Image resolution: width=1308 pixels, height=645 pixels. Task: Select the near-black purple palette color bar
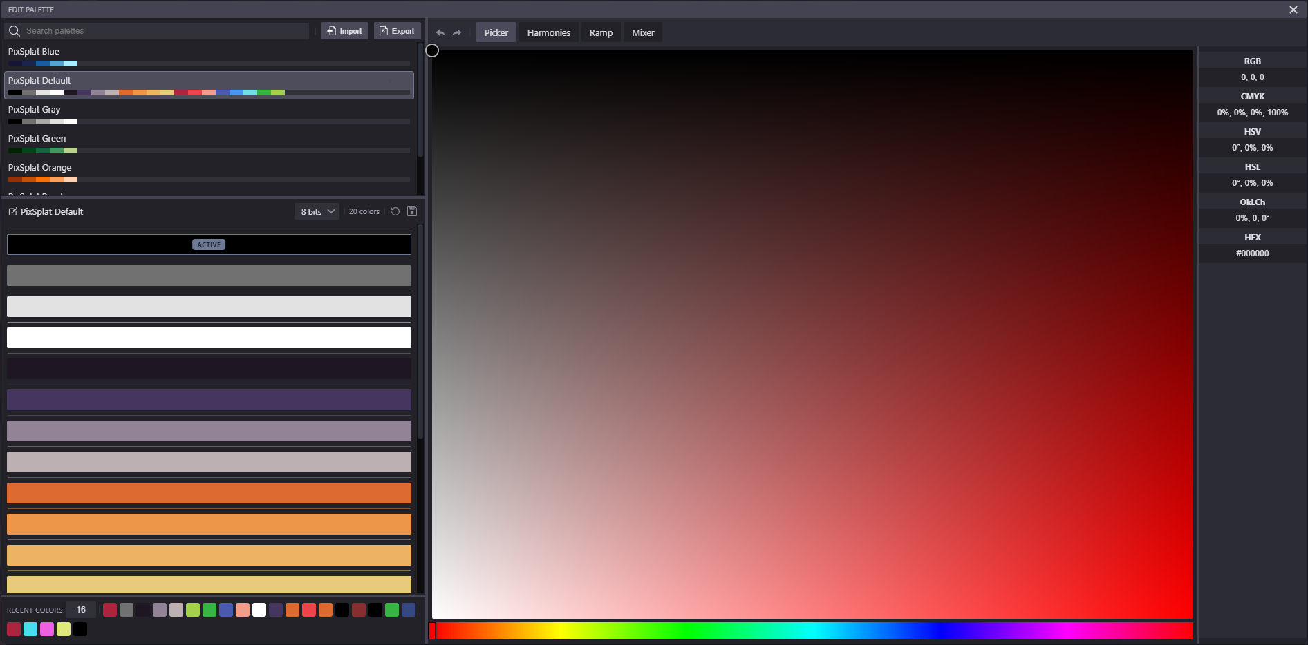pyautogui.click(x=209, y=369)
